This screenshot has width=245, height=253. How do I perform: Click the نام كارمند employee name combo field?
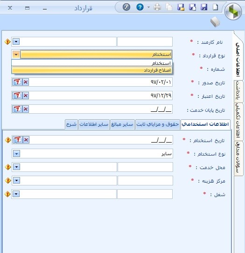coord(64,42)
